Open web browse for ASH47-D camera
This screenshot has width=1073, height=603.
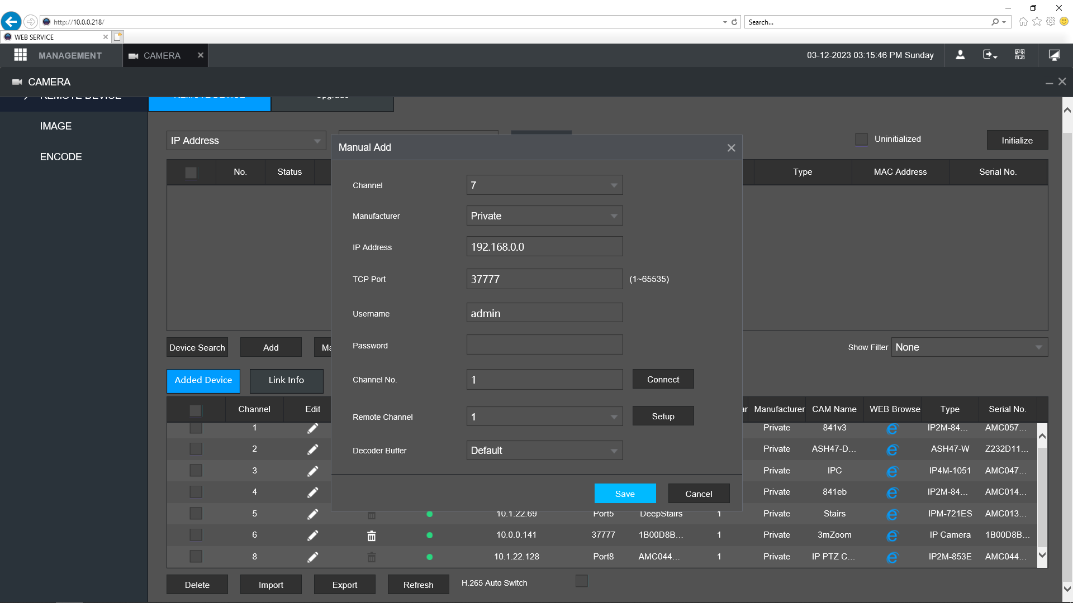892,449
